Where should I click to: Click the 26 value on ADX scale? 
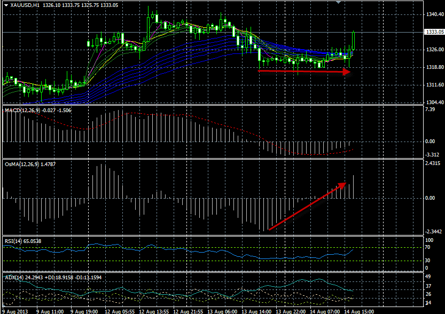point(428,294)
